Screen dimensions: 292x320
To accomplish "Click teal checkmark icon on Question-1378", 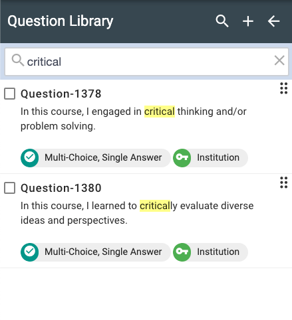I will click(30, 158).
